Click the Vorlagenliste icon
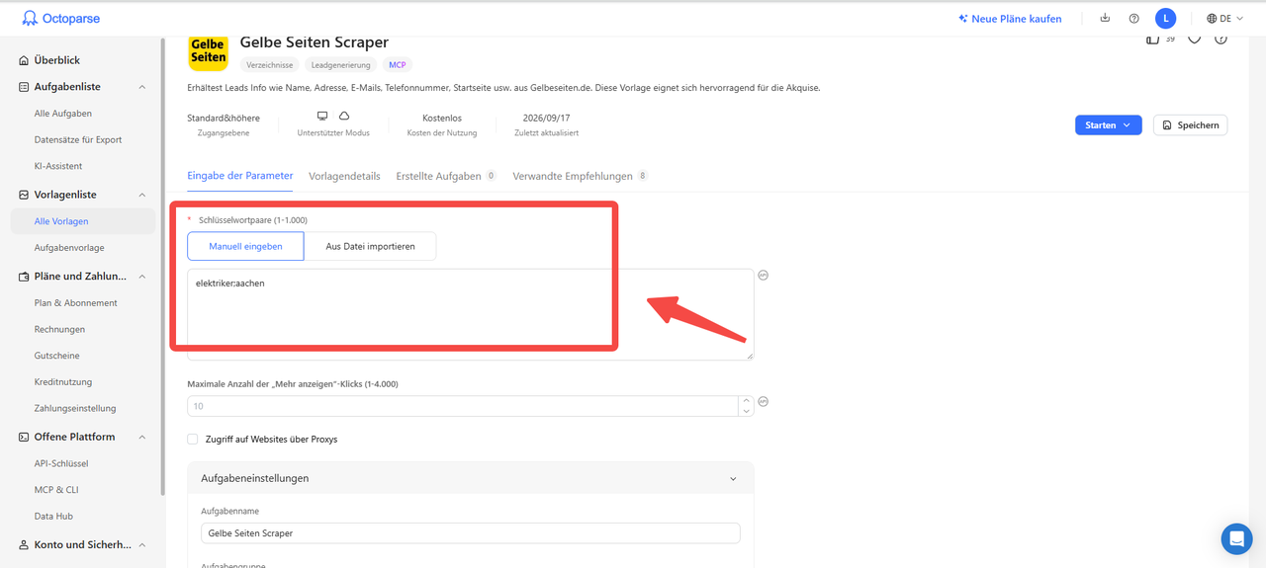 (x=24, y=195)
